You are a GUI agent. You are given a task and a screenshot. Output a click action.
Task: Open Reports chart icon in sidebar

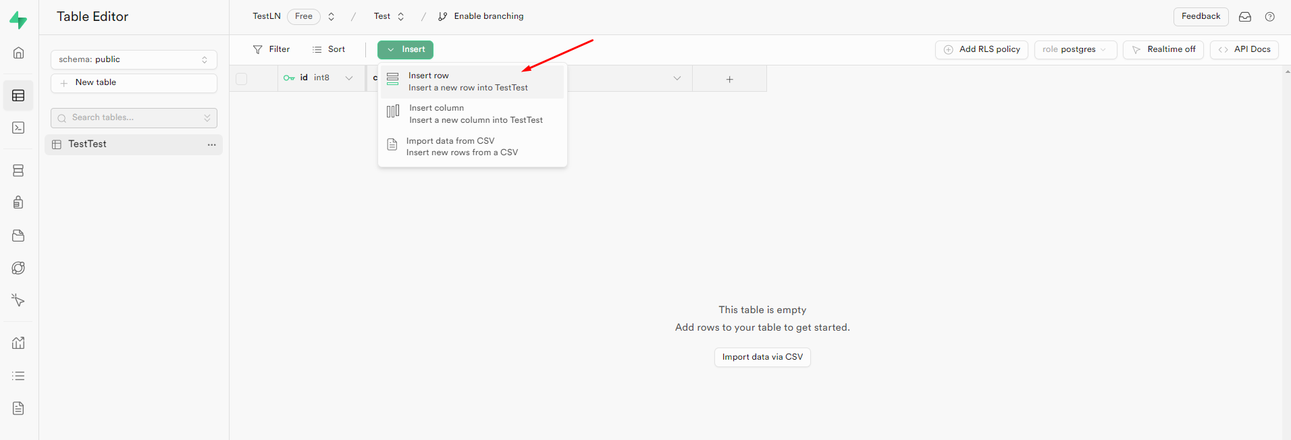pos(18,343)
